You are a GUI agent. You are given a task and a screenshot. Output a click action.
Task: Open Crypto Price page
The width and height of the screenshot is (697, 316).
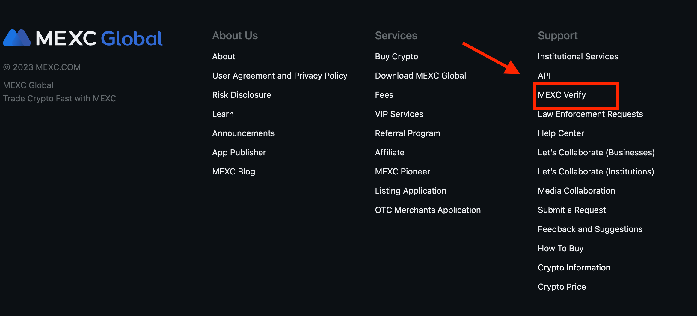562,287
